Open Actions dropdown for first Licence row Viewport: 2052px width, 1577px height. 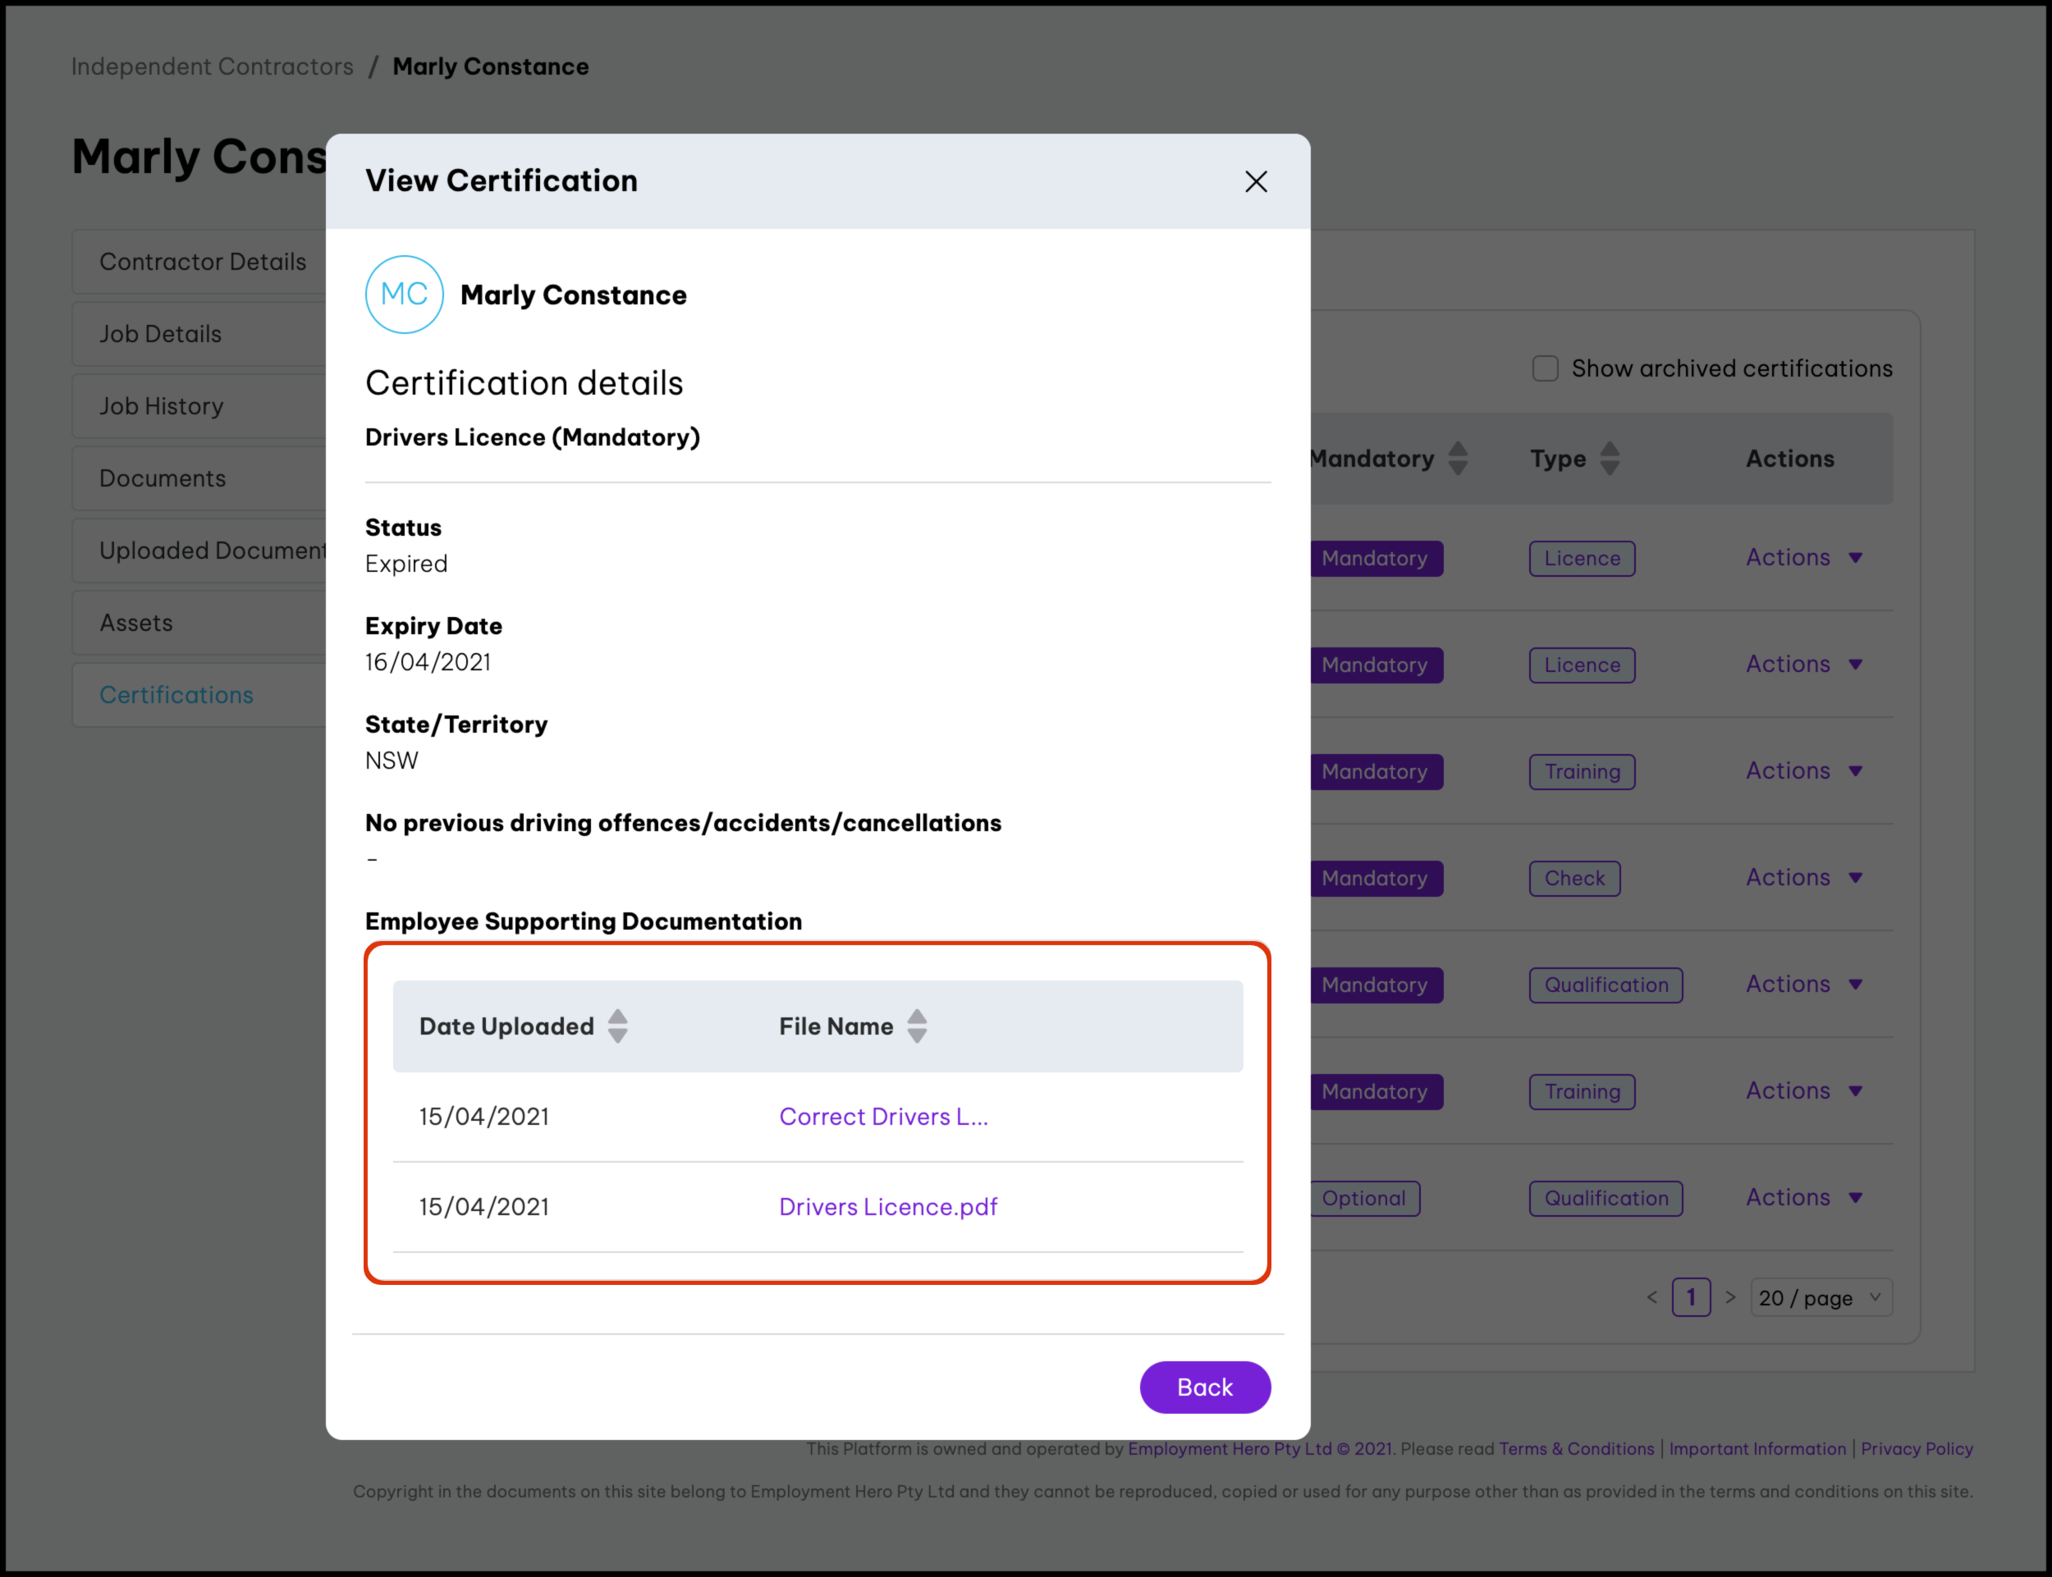(1803, 558)
